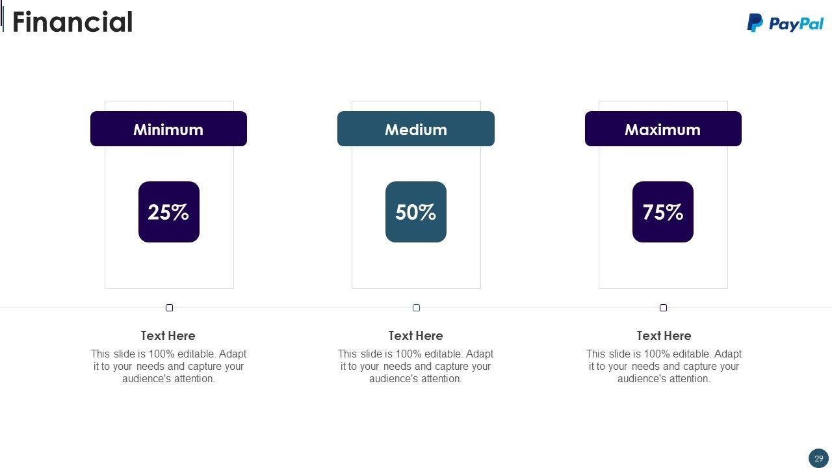
Task: Select the Minimum header label
Action: pyautogui.click(x=168, y=129)
